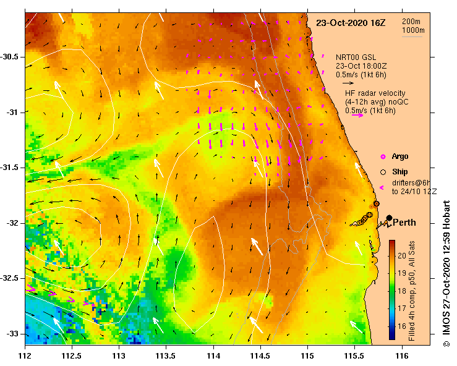Click the longitude label 114
The image size is (457, 366).
(x=213, y=356)
